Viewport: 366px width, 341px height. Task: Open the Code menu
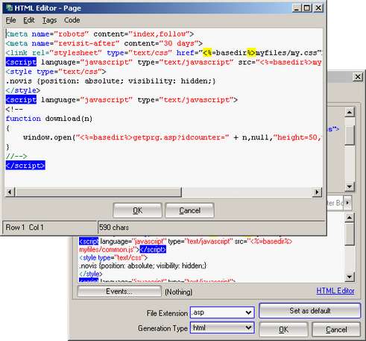[x=72, y=20]
